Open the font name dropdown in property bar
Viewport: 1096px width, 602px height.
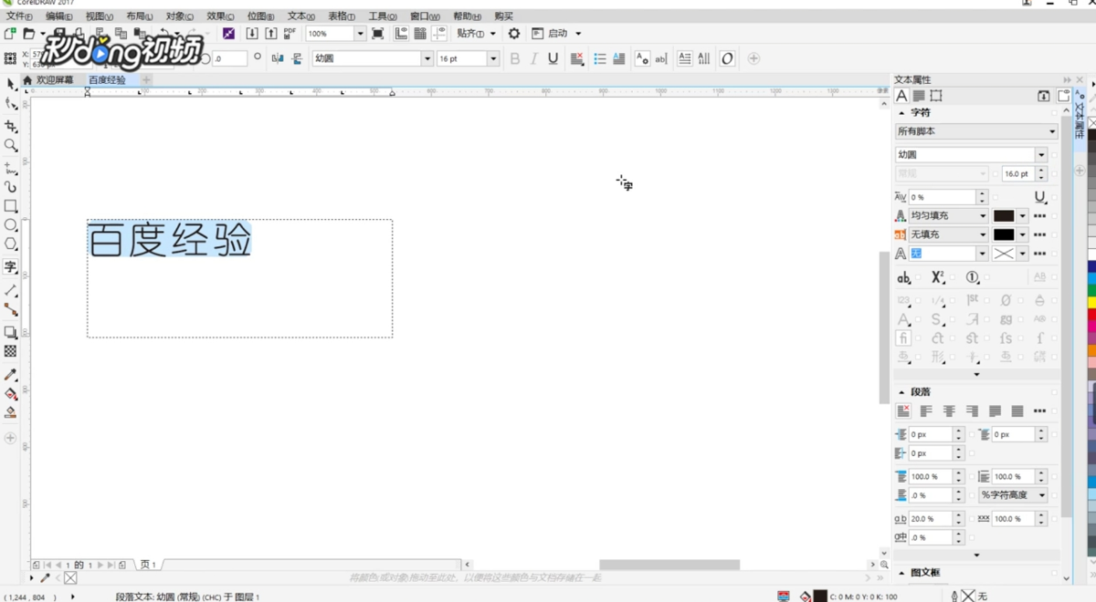pyautogui.click(x=427, y=58)
